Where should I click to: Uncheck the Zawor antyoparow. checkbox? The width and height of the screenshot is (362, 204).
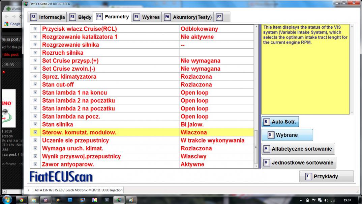(x=35, y=164)
